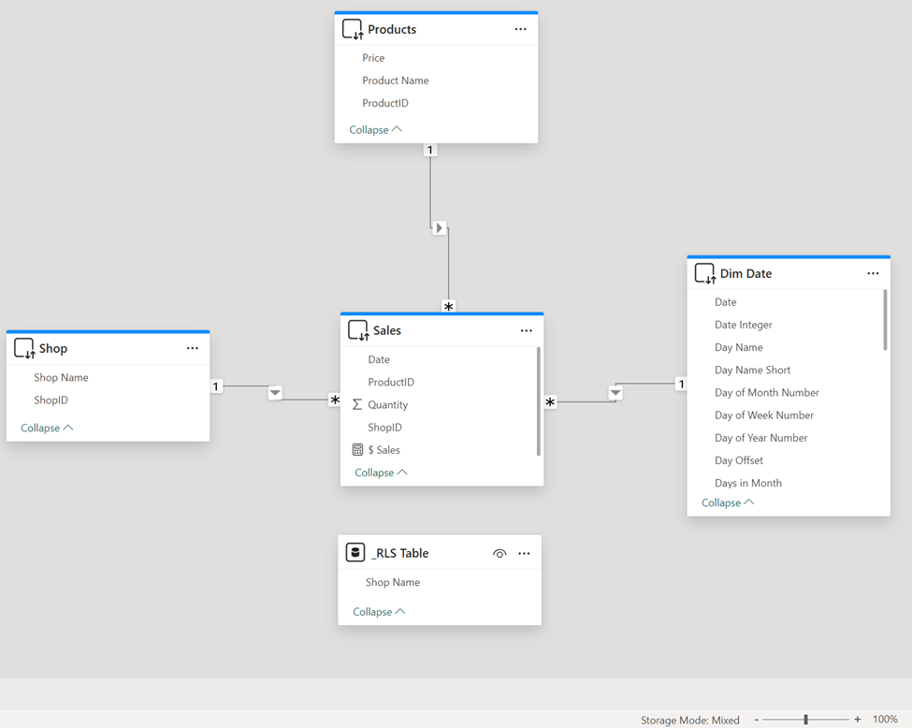Click the Products table icon

[x=352, y=29]
